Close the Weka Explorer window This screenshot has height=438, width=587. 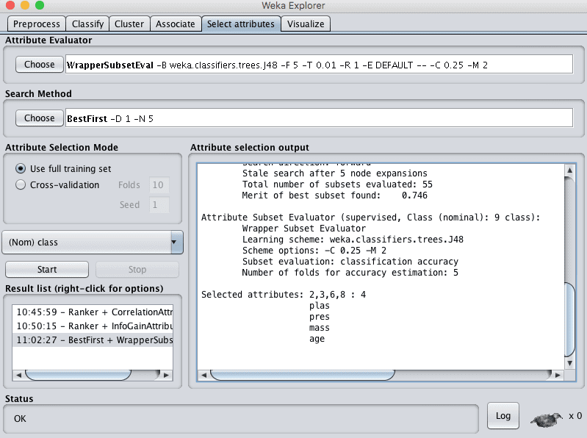coord(10,5)
